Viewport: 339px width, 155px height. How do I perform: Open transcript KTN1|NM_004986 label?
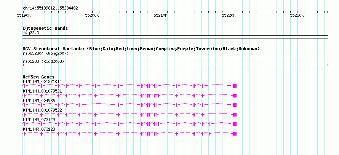click(39, 101)
